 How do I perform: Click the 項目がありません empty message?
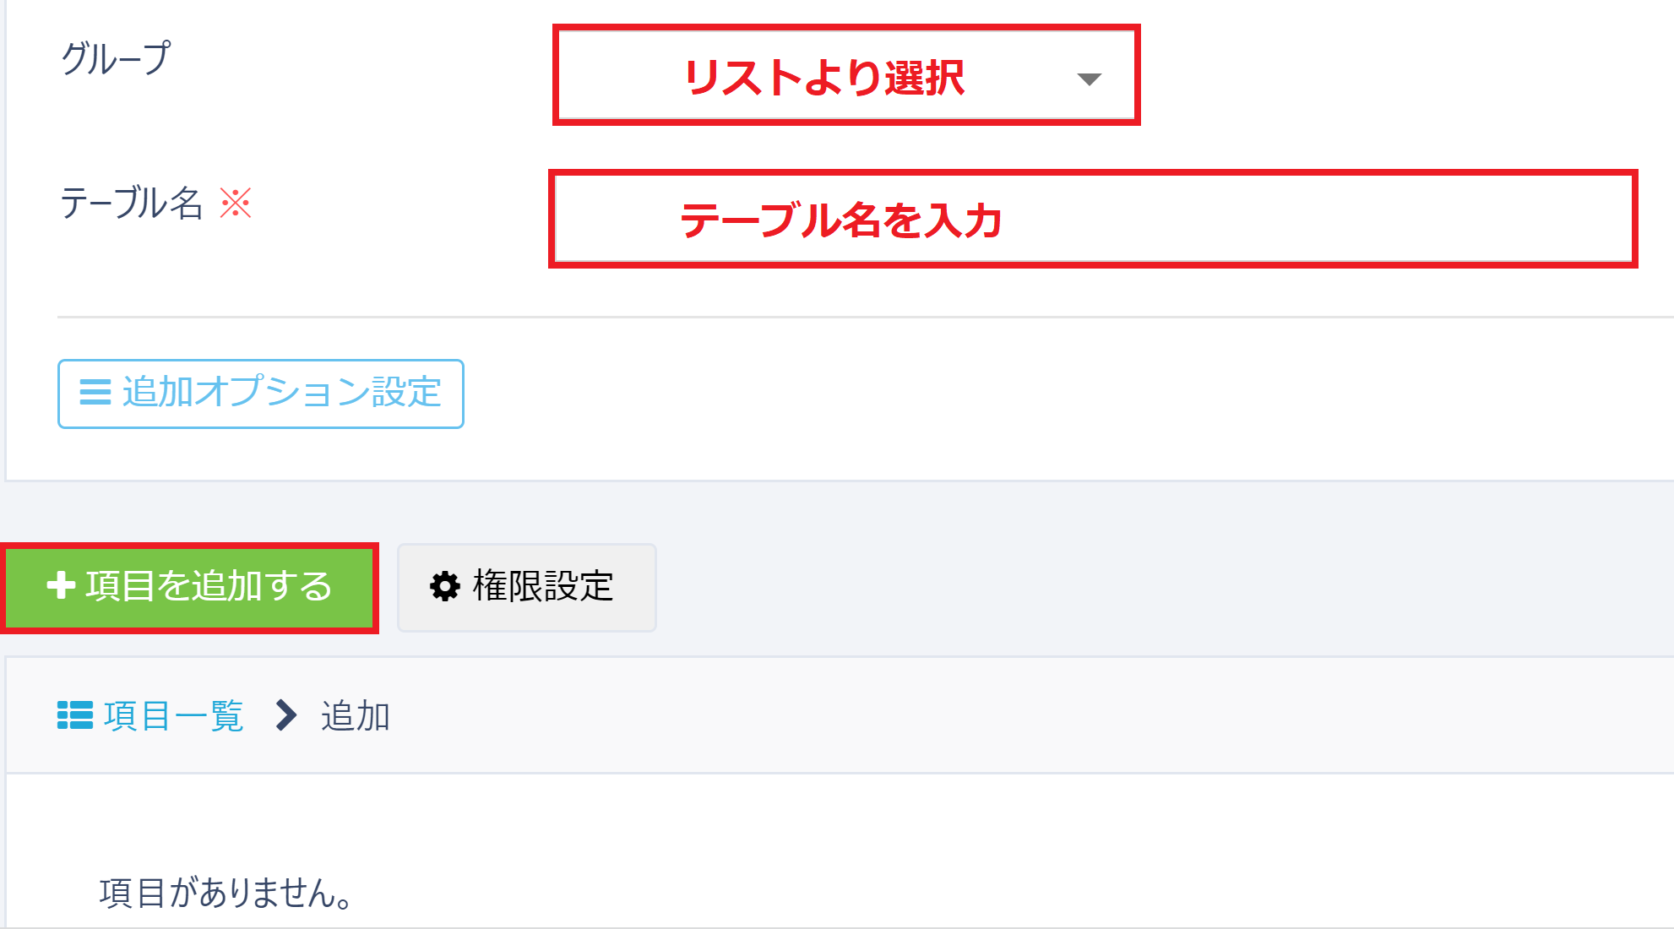(x=226, y=892)
